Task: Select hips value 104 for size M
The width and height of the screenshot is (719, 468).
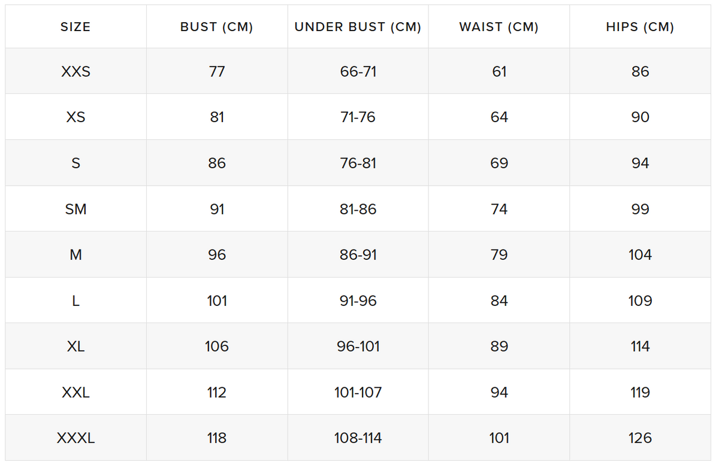Action: pyautogui.click(x=640, y=255)
